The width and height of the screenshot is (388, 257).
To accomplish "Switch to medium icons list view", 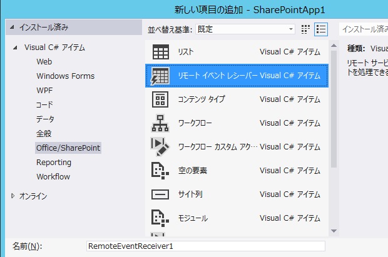I will 321,29.
